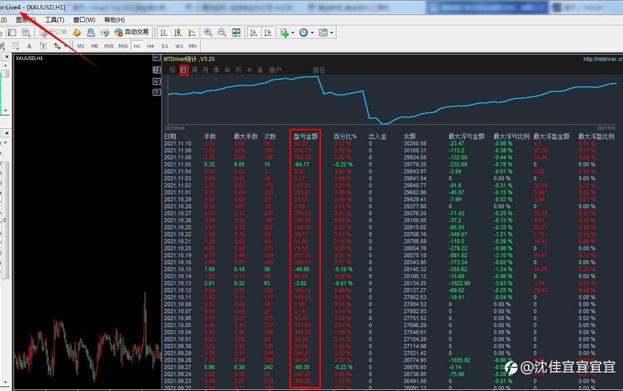The width and height of the screenshot is (623, 391).
Task: Select the 账户 account statistics tab
Action: [275, 70]
